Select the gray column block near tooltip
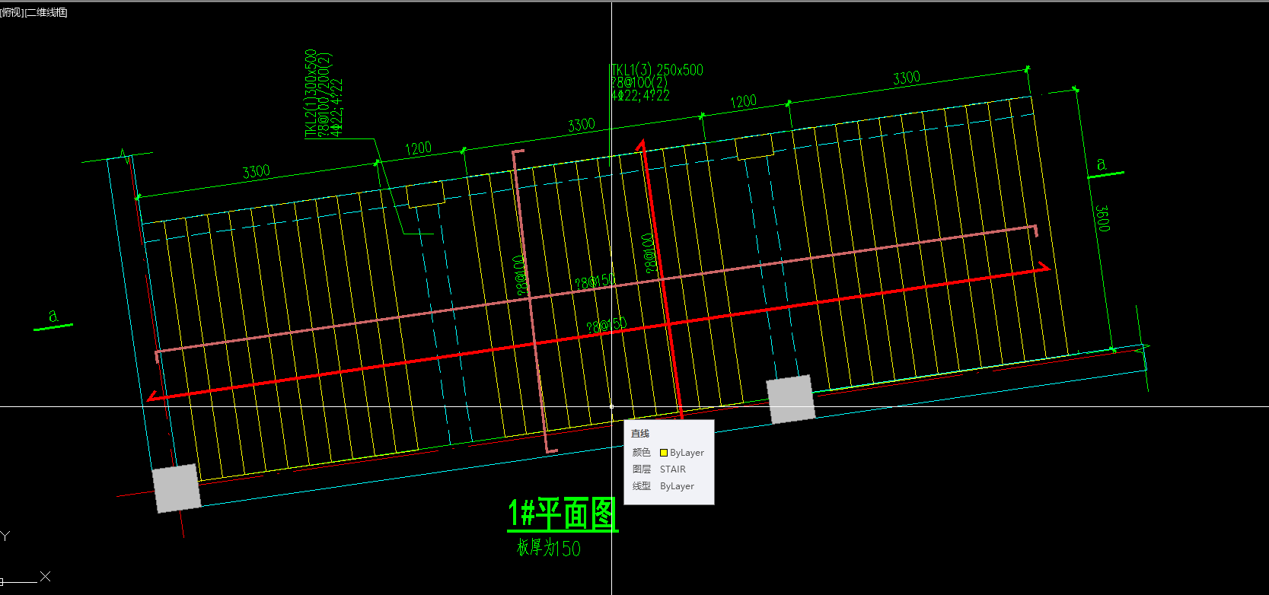 pos(791,399)
